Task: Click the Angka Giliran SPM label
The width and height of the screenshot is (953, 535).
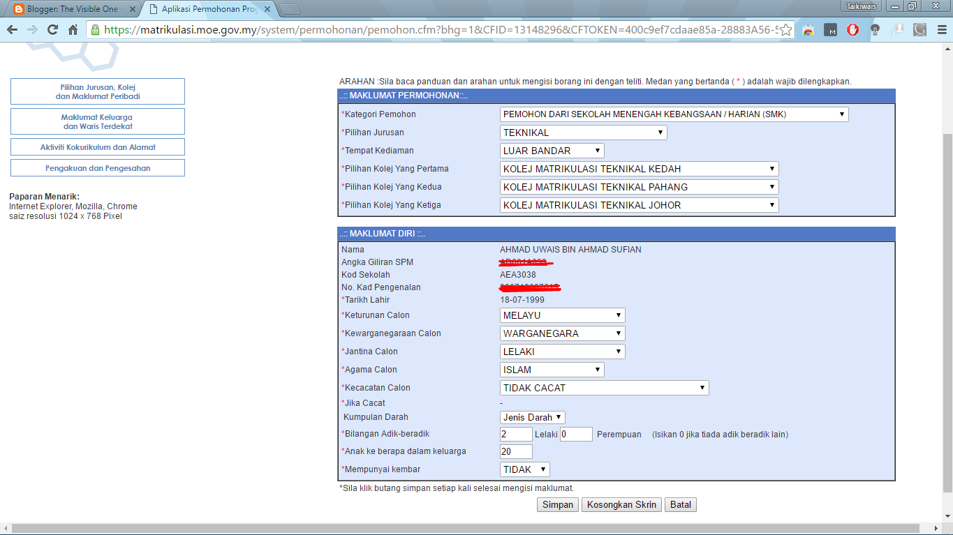Action: click(x=377, y=262)
